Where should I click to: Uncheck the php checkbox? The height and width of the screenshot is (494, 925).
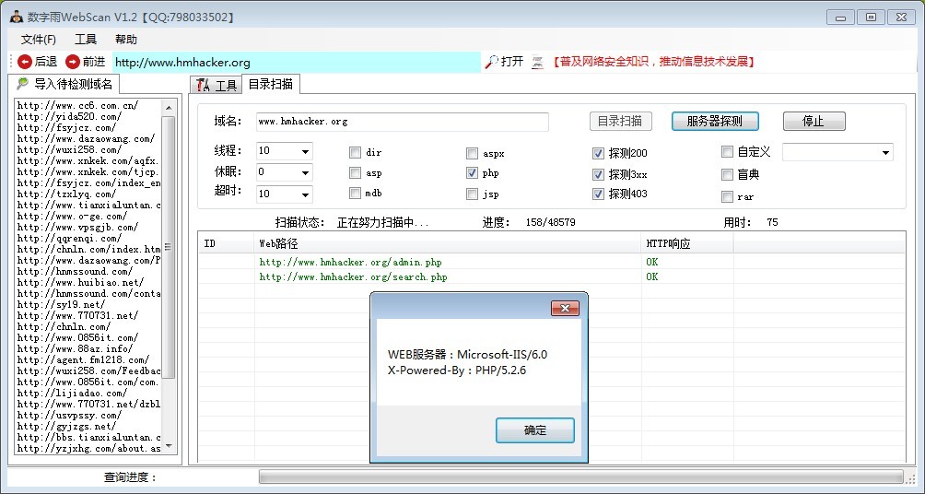coord(472,173)
